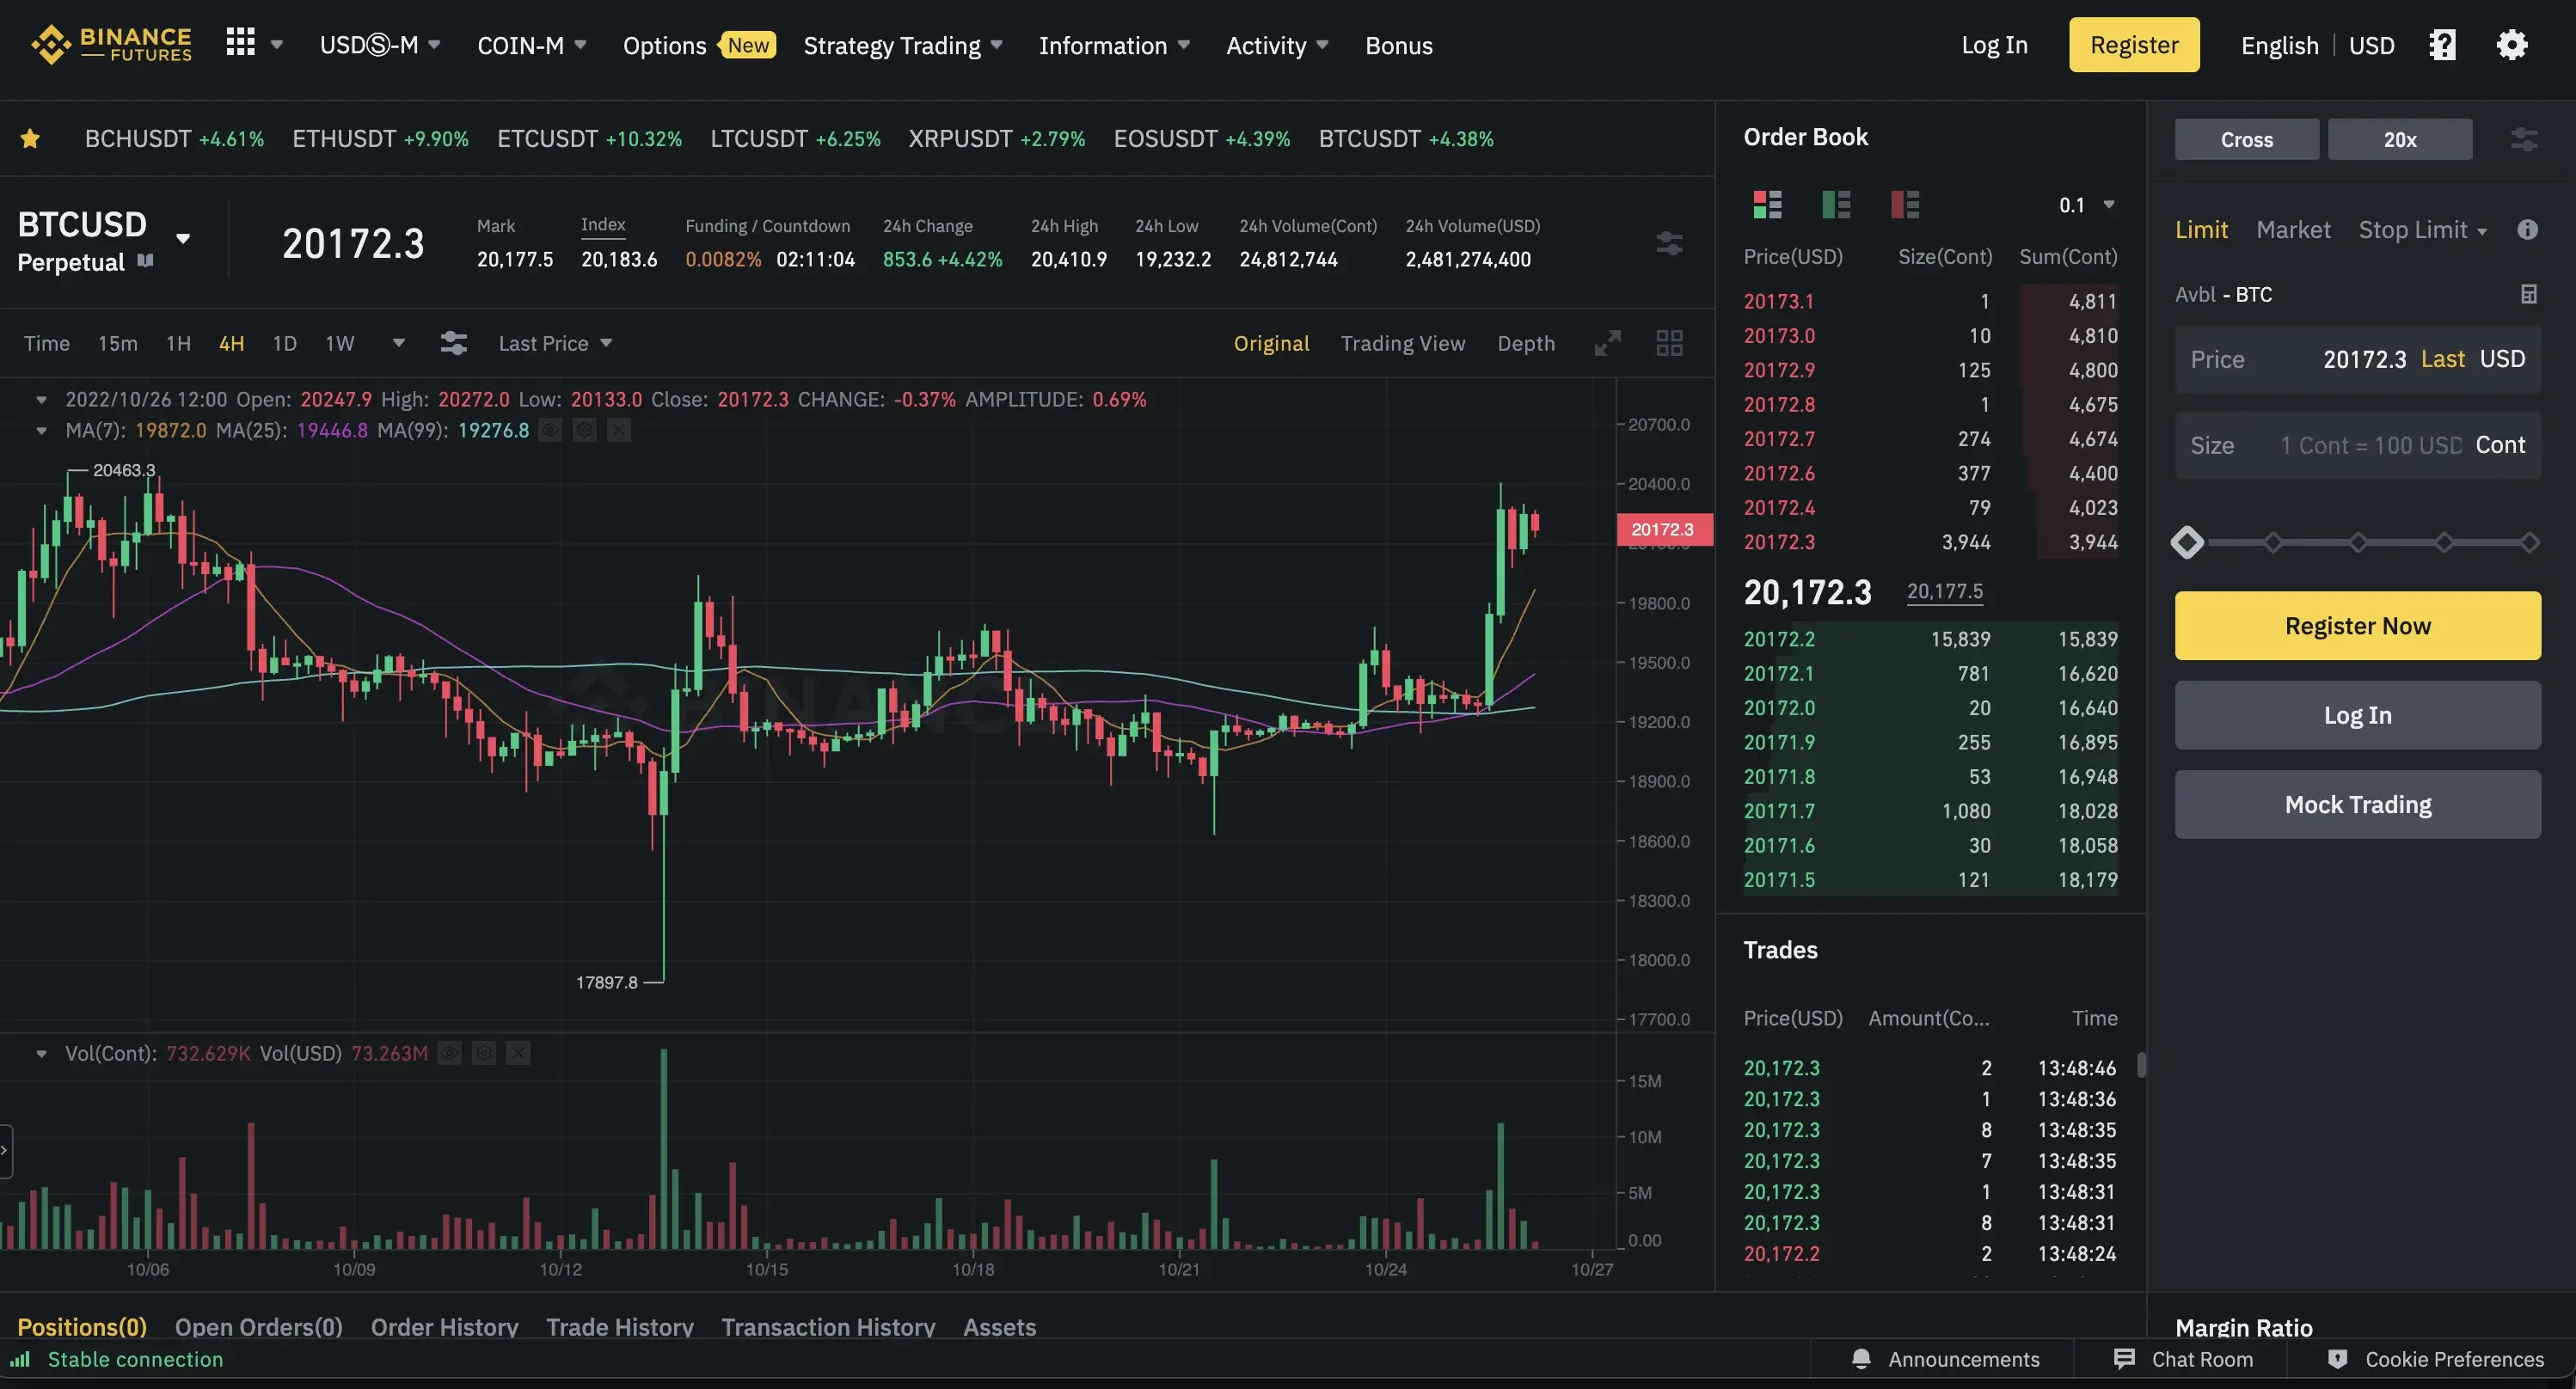Click the yellow Register Now button
Screen dimensions: 2576x1389
pyautogui.click(x=2357, y=625)
